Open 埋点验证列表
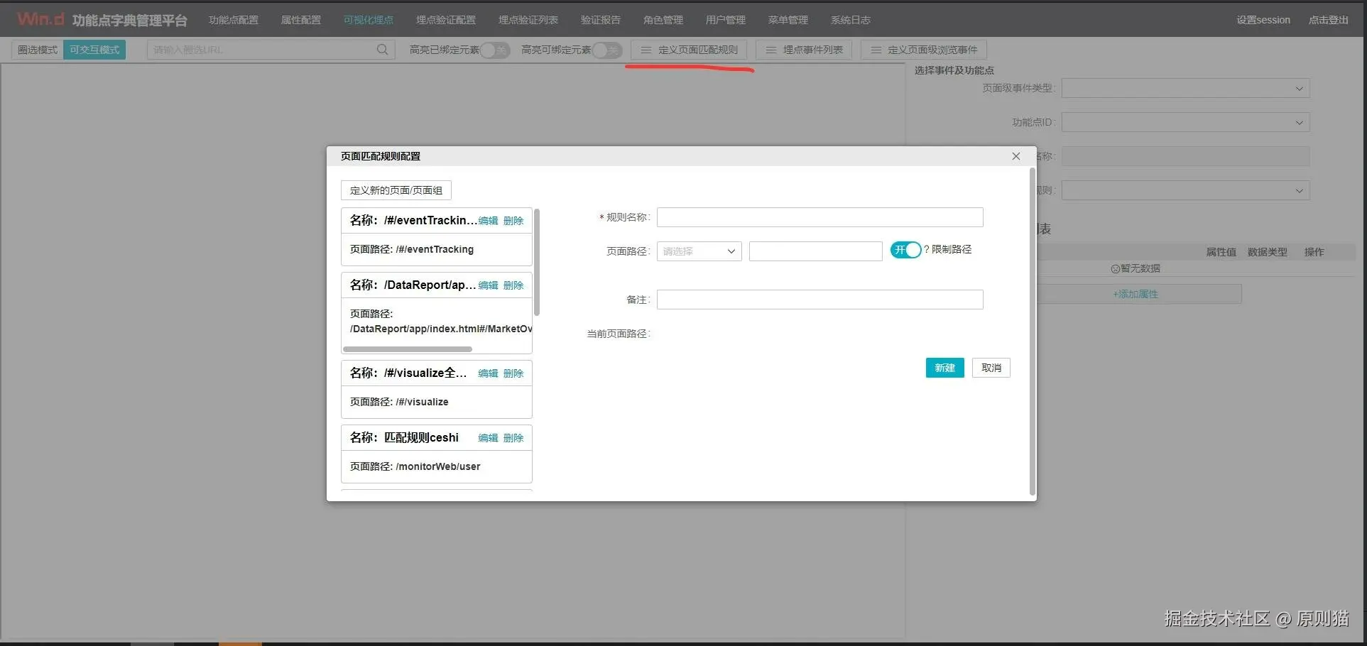This screenshot has height=646, width=1367. [528, 20]
